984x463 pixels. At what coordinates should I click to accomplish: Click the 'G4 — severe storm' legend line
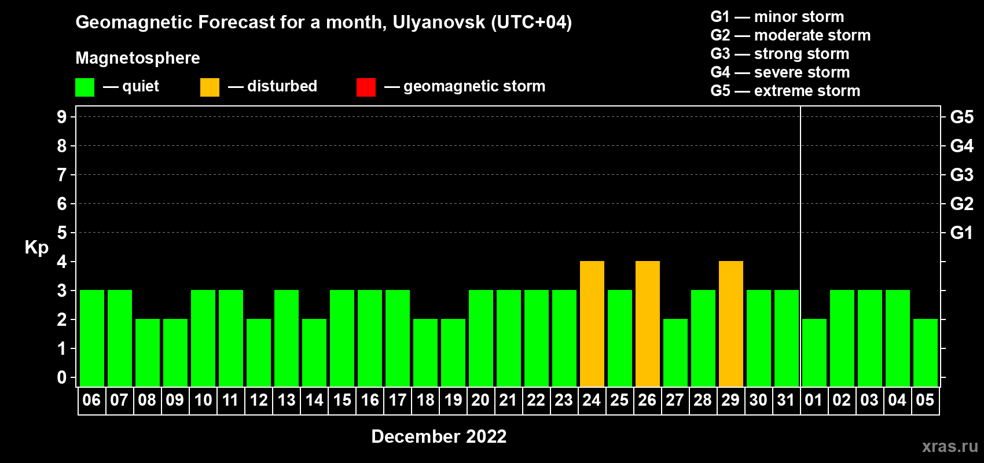coord(780,72)
